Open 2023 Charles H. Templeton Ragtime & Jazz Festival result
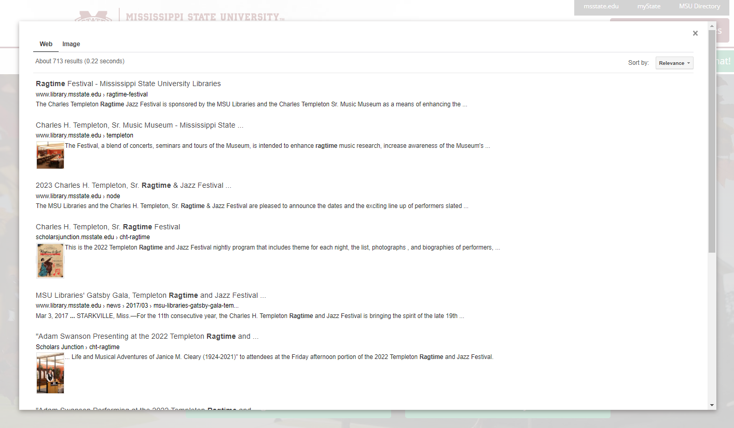The image size is (734, 428). tap(133, 185)
